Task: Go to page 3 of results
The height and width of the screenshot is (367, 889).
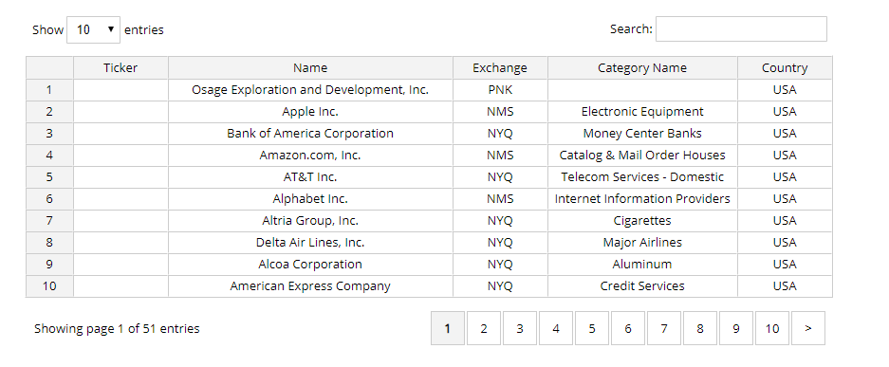Action: tap(519, 328)
